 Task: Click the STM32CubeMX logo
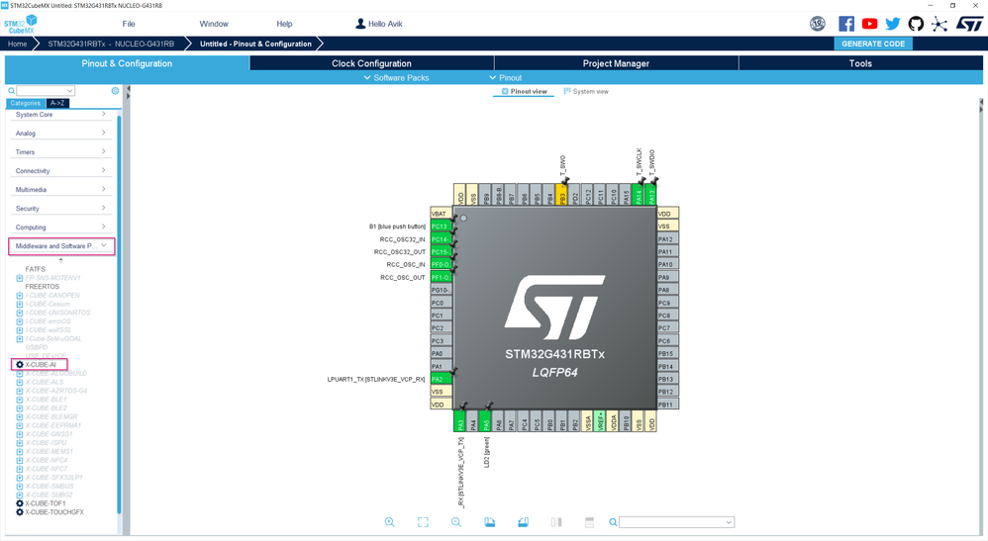(21, 24)
